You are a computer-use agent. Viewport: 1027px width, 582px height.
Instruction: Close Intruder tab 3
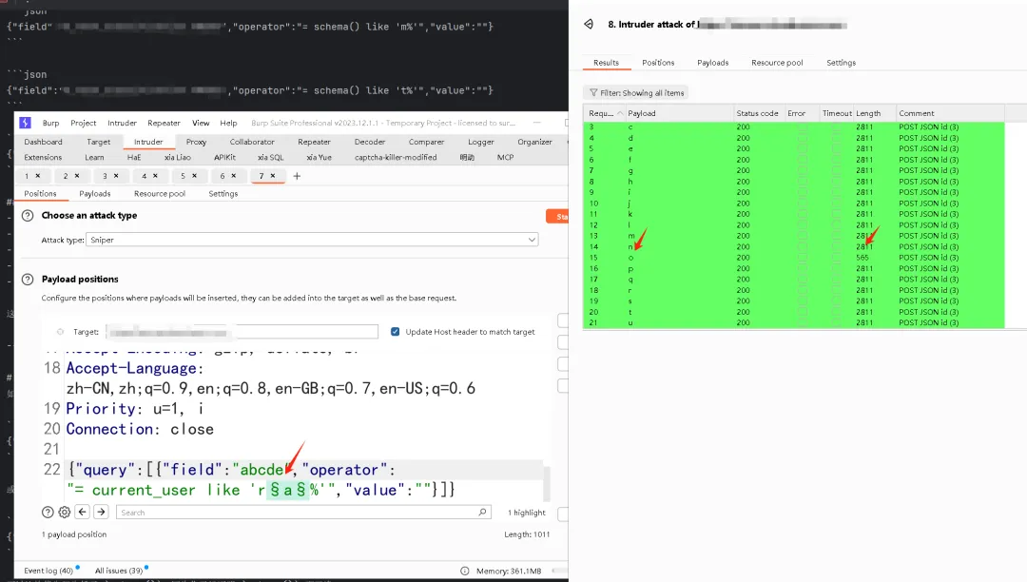(117, 175)
